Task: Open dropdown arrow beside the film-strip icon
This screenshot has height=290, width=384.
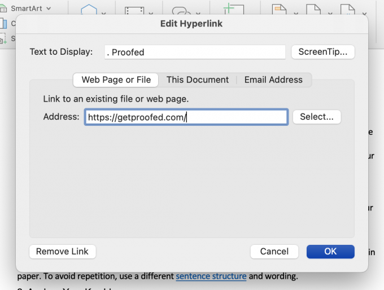Action: pyautogui.click(x=151, y=12)
